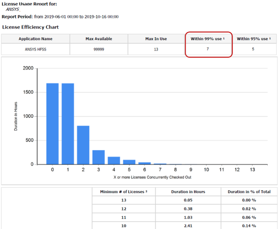The height and width of the screenshot is (229, 280).
Task: Click the Duration in % of Total header
Action: 249,192
